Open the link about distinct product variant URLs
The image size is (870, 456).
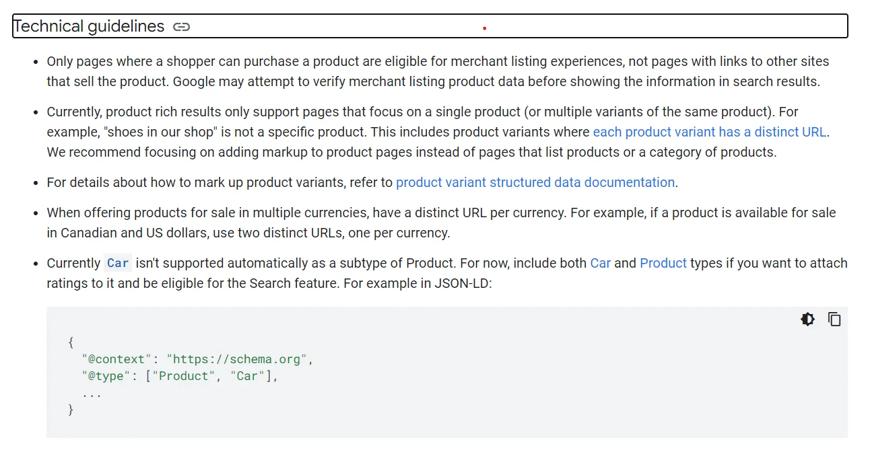[709, 132]
